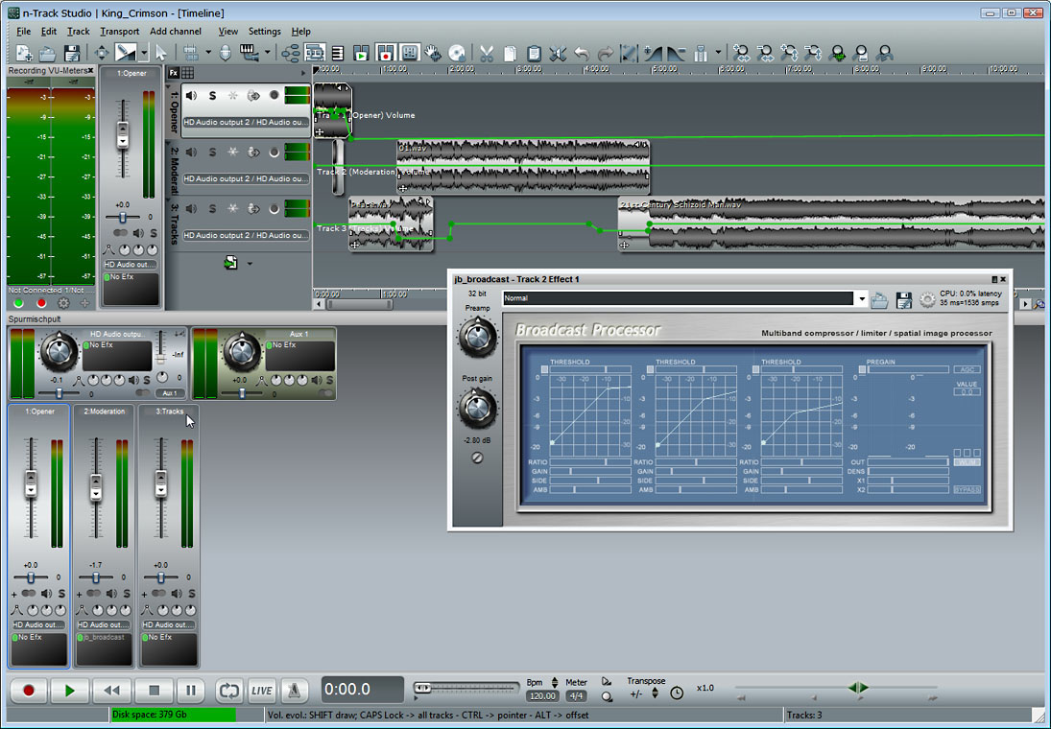Open the Add channel menu
This screenshot has width=1051, height=729.
[176, 32]
